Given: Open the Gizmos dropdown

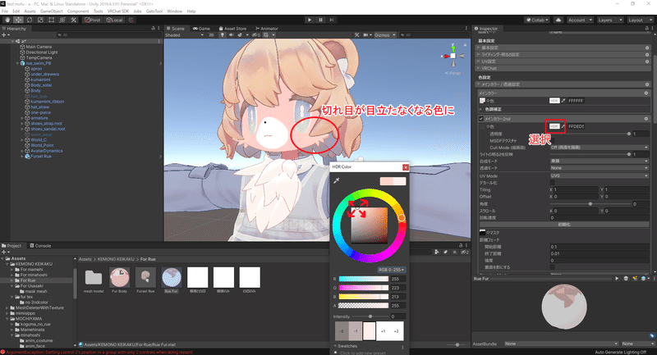Looking at the screenshot, I should 384,35.
